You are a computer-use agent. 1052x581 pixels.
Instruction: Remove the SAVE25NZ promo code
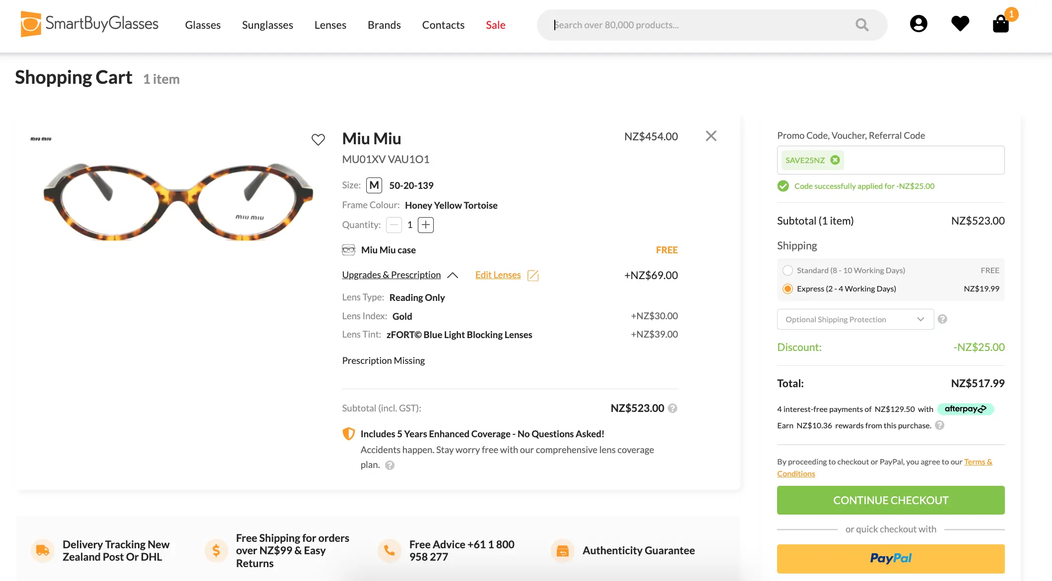coord(835,160)
